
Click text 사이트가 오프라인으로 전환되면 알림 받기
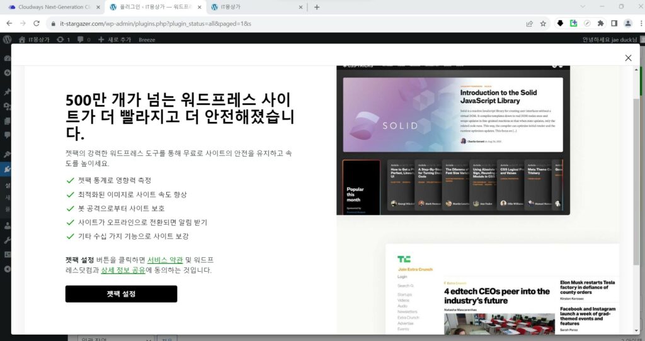click(143, 222)
